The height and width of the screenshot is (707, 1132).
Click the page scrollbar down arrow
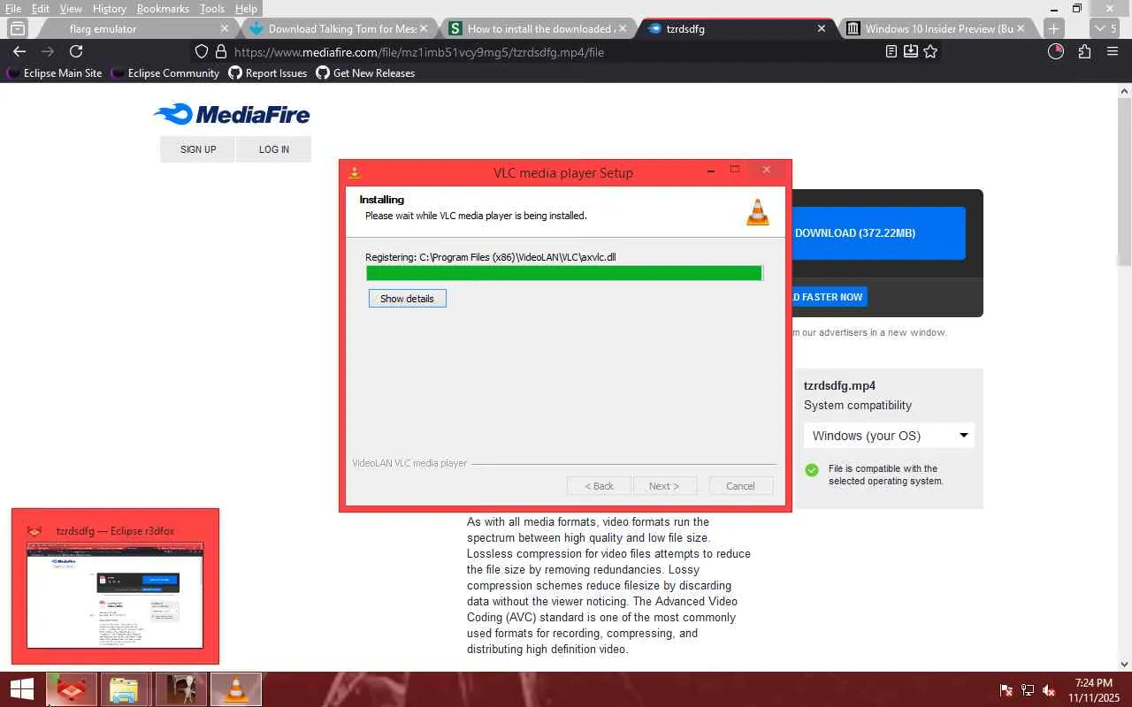[x=1125, y=665]
